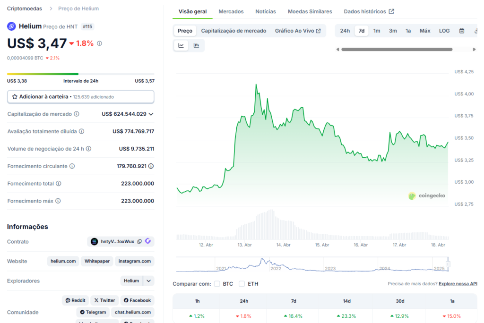Enable BTC comparison checkbox
The height and width of the screenshot is (323, 484).
(x=217, y=284)
